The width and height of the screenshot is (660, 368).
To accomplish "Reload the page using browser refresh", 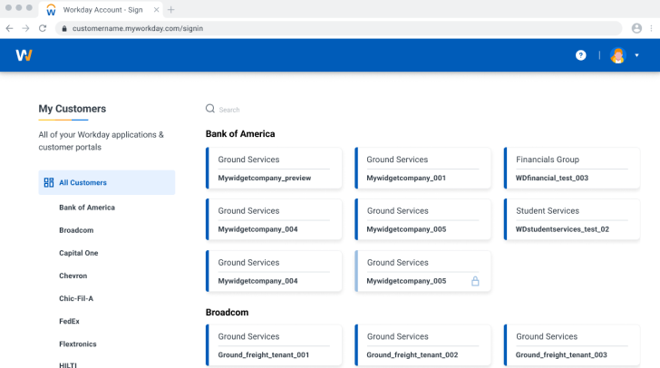I will [43, 28].
